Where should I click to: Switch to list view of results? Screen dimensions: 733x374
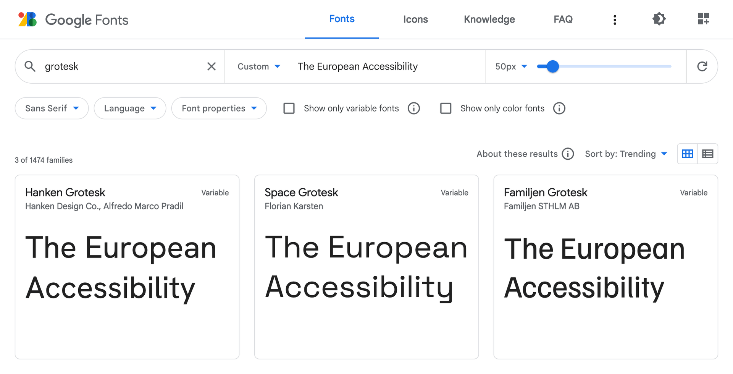pos(707,154)
